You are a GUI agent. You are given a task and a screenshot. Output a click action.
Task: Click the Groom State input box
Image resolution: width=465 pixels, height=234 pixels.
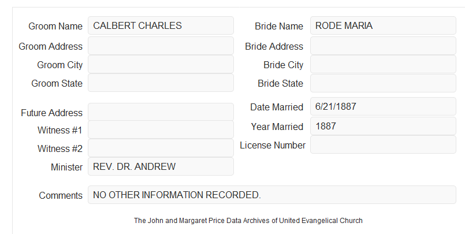point(161,83)
